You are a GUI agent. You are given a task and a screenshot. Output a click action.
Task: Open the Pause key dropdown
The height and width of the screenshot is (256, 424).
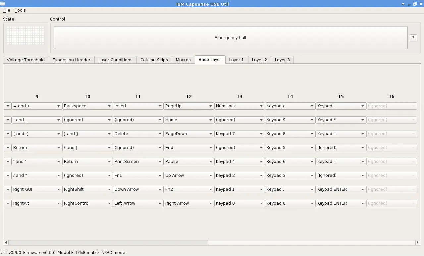pyautogui.click(x=188, y=162)
